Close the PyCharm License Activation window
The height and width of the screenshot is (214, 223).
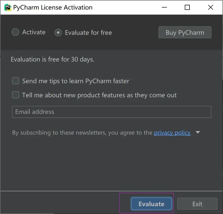coord(210,8)
